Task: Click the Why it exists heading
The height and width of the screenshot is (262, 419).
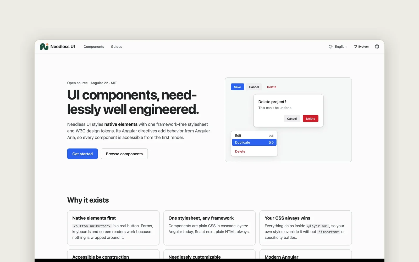Action: [88, 200]
